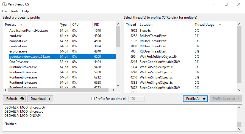
Task: Sort threads by the Thread Usage column header
Action: pos(205,25)
